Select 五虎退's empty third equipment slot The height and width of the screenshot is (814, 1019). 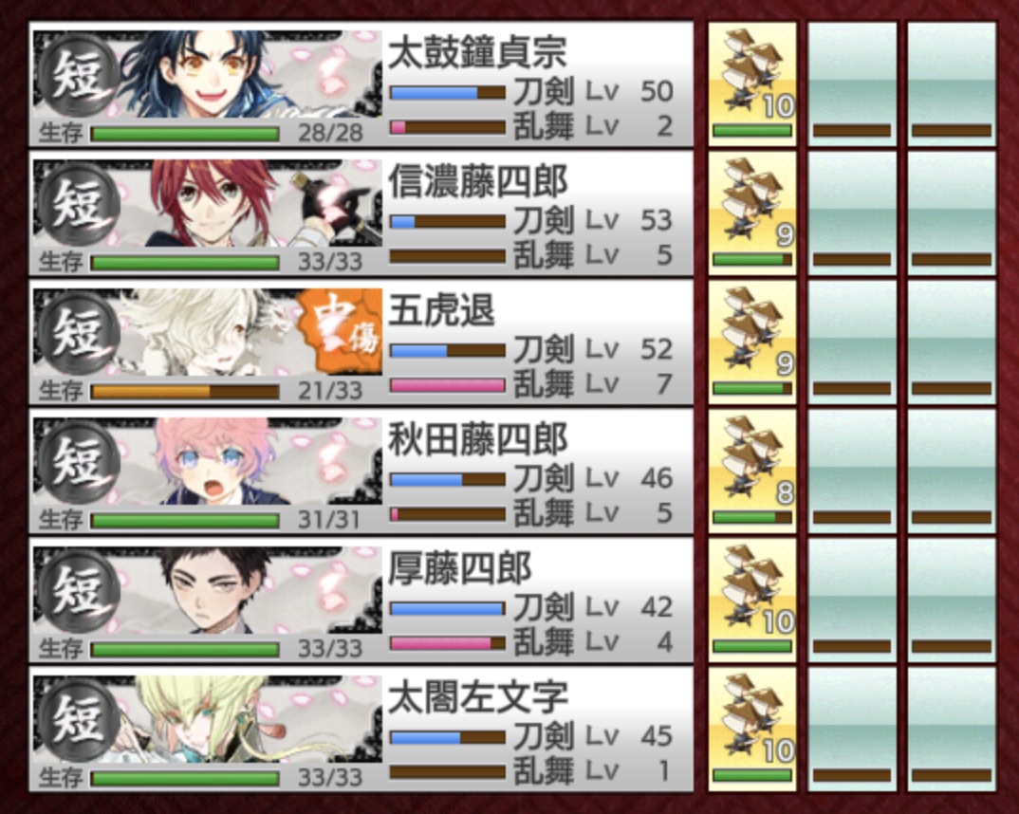tap(952, 342)
